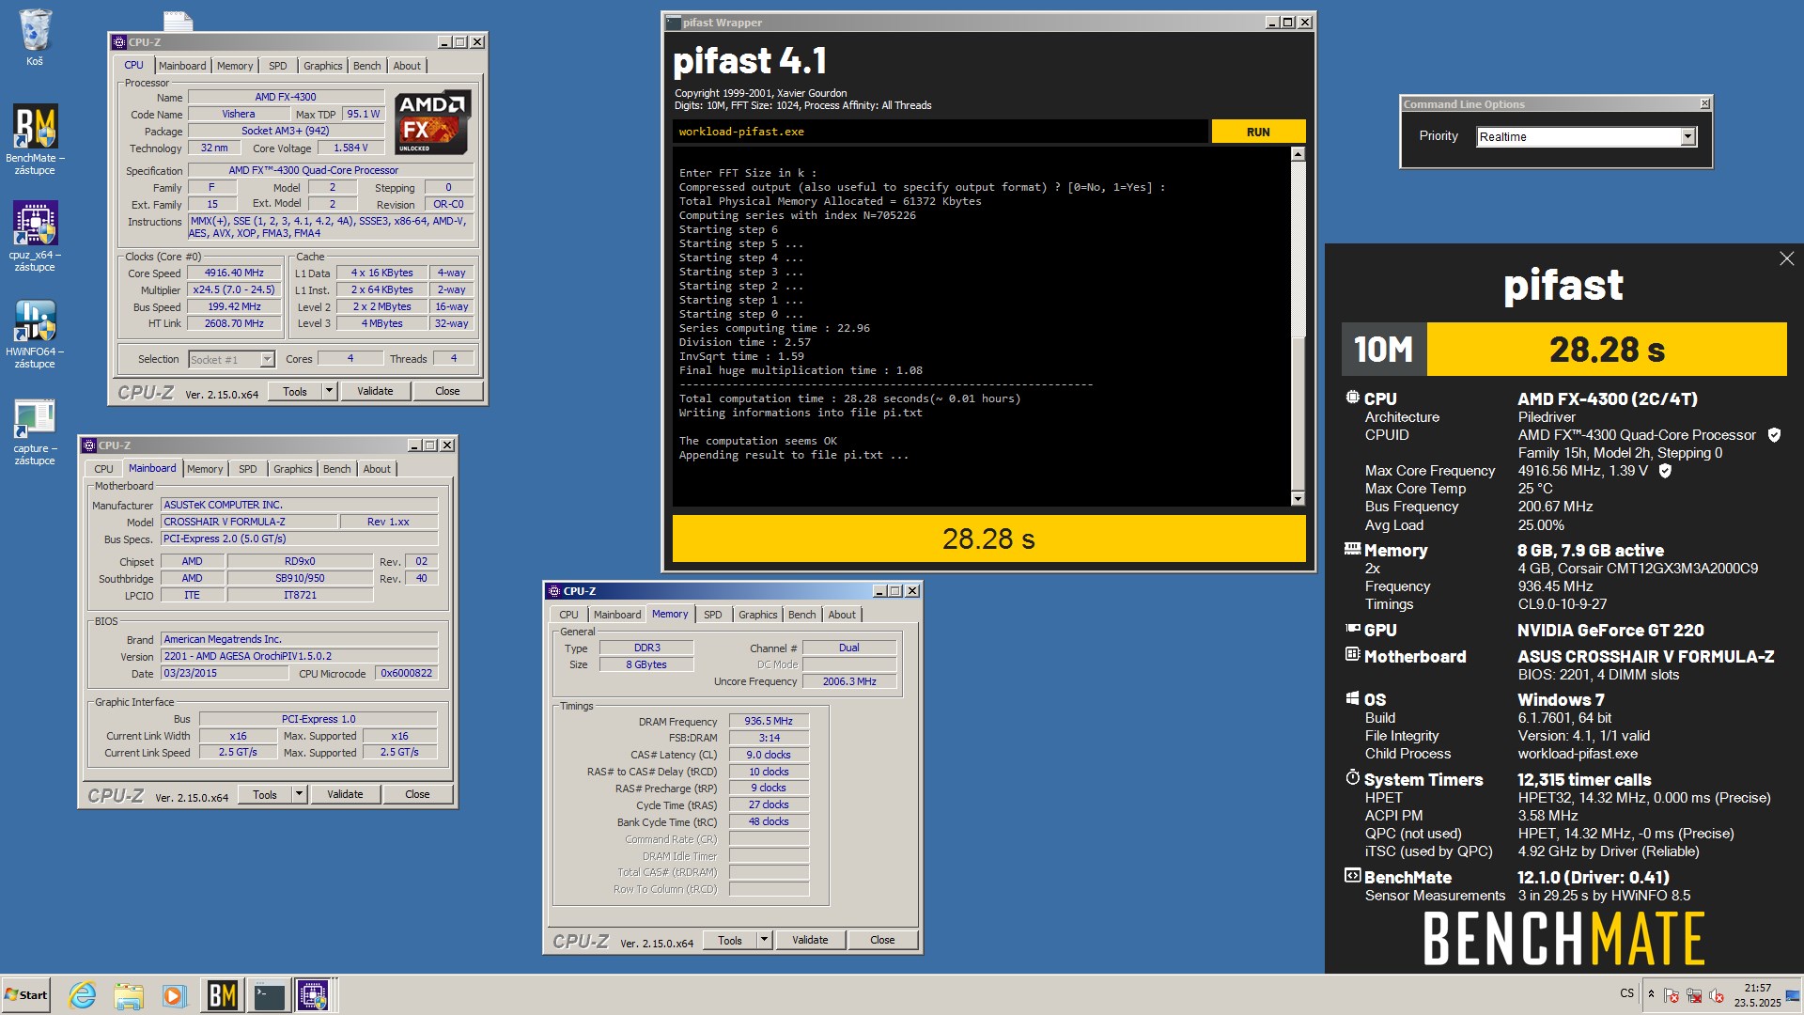Image resolution: width=1804 pixels, height=1015 pixels.
Task: Close the Command Line Options small window
Action: (x=1704, y=103)
